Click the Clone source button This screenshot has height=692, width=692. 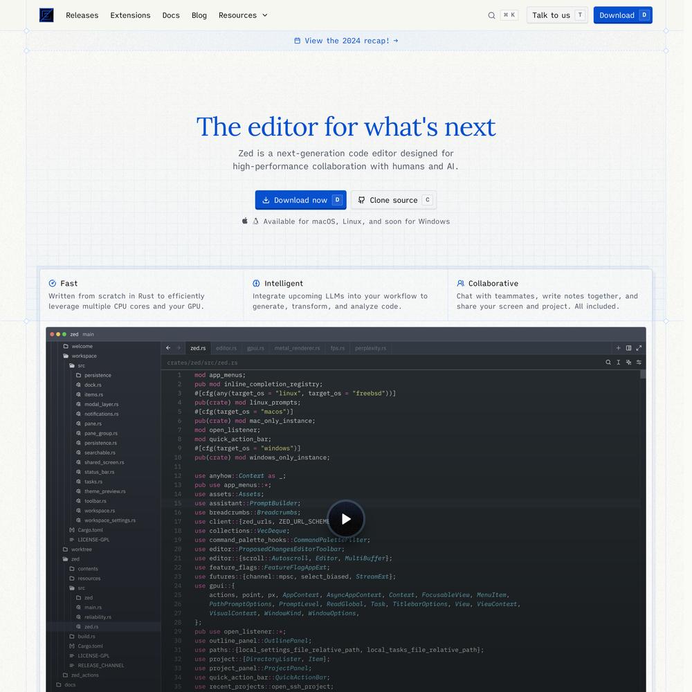tap(394, 200)
